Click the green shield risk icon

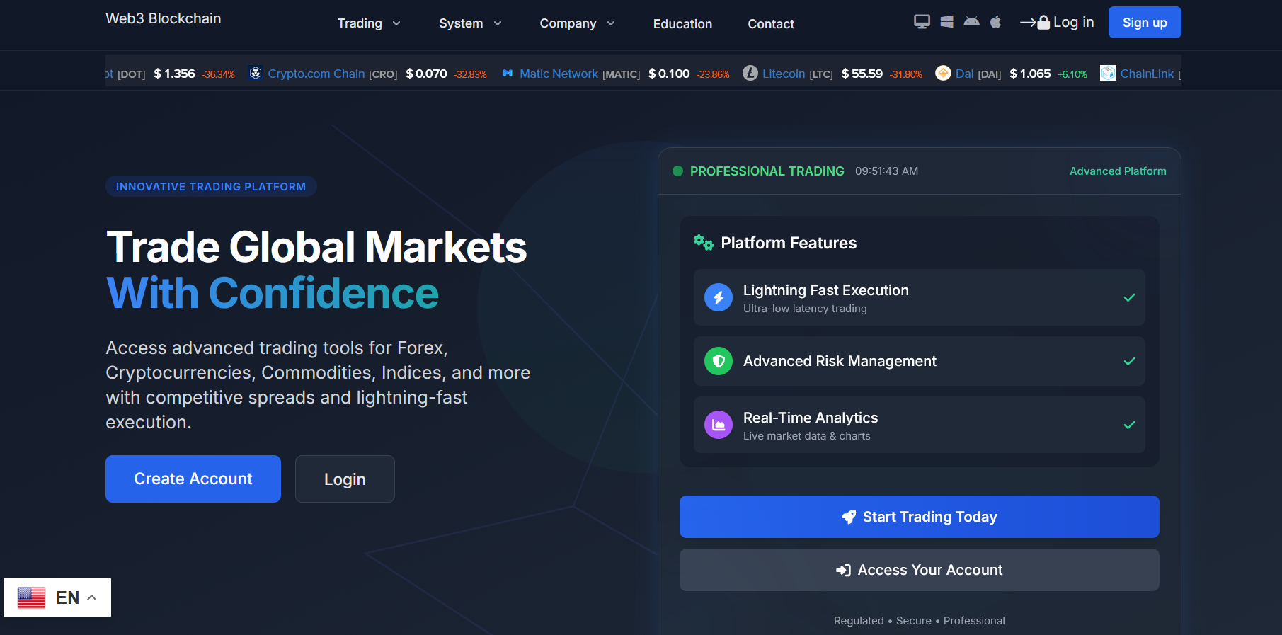click(x=719, y=361)
